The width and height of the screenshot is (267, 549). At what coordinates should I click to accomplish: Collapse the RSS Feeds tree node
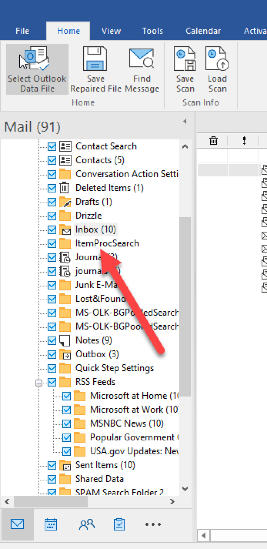[x=39, y=382]
